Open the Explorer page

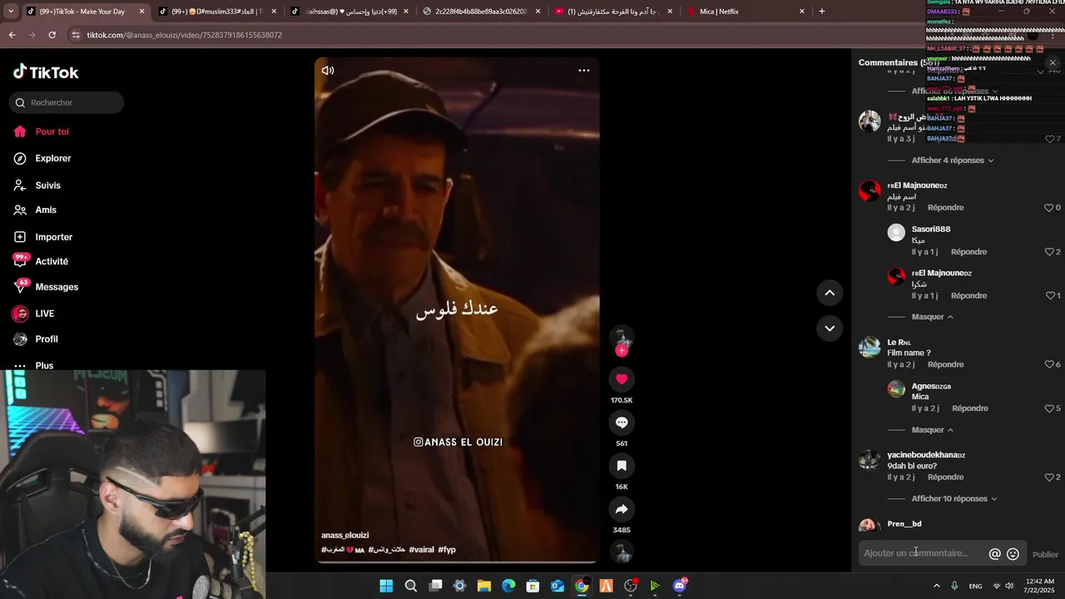[x=52, y=158]
